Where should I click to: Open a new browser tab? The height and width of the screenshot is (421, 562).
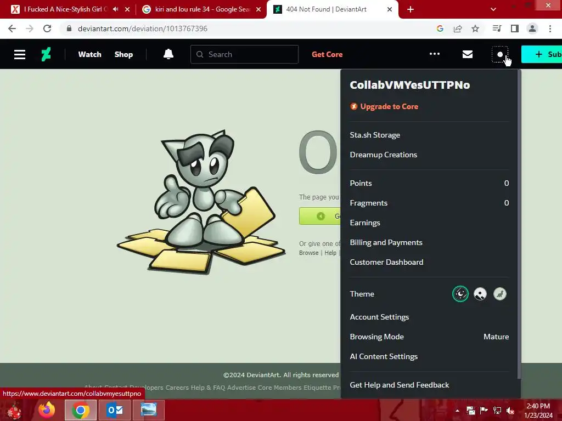(x=411, y=9)
